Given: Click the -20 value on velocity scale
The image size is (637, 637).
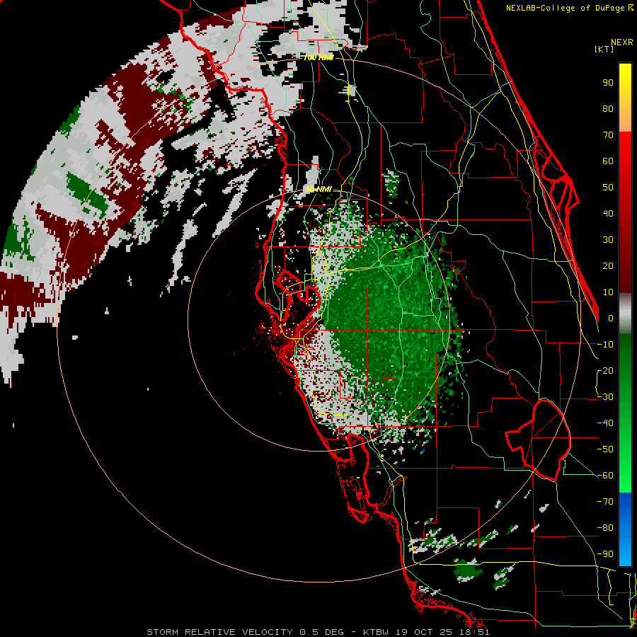Looking at the screenshot, I should (x=605, y=371).
